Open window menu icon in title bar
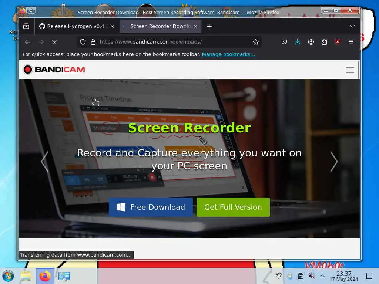379x284 pixels. (22, 11)
